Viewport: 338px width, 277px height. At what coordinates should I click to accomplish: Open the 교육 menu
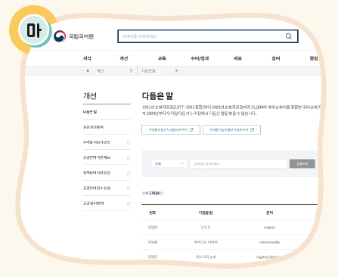162,58
